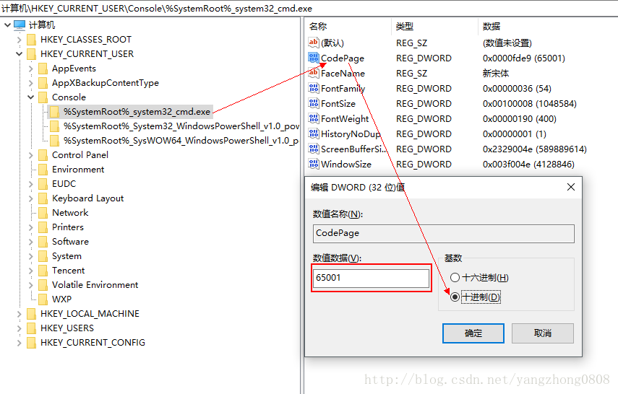The height and width of the screenshot is (394, 618).
Task: Click the Tencent folder icon
Action: tap(43, 271)
